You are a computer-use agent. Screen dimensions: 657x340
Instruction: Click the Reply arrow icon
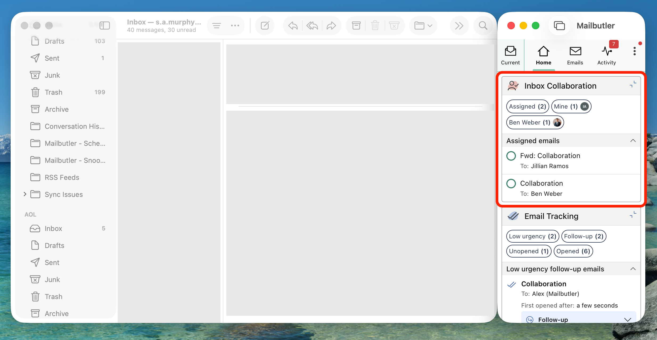[x=293, y=26]
